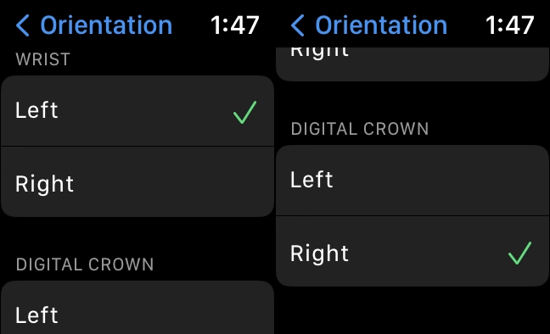Image resolution: width=550 pixels, height=334 pixels.
Task: Choose the checked Right Digital Crown option
Action: pyautogui.click(x=412, y=251)
